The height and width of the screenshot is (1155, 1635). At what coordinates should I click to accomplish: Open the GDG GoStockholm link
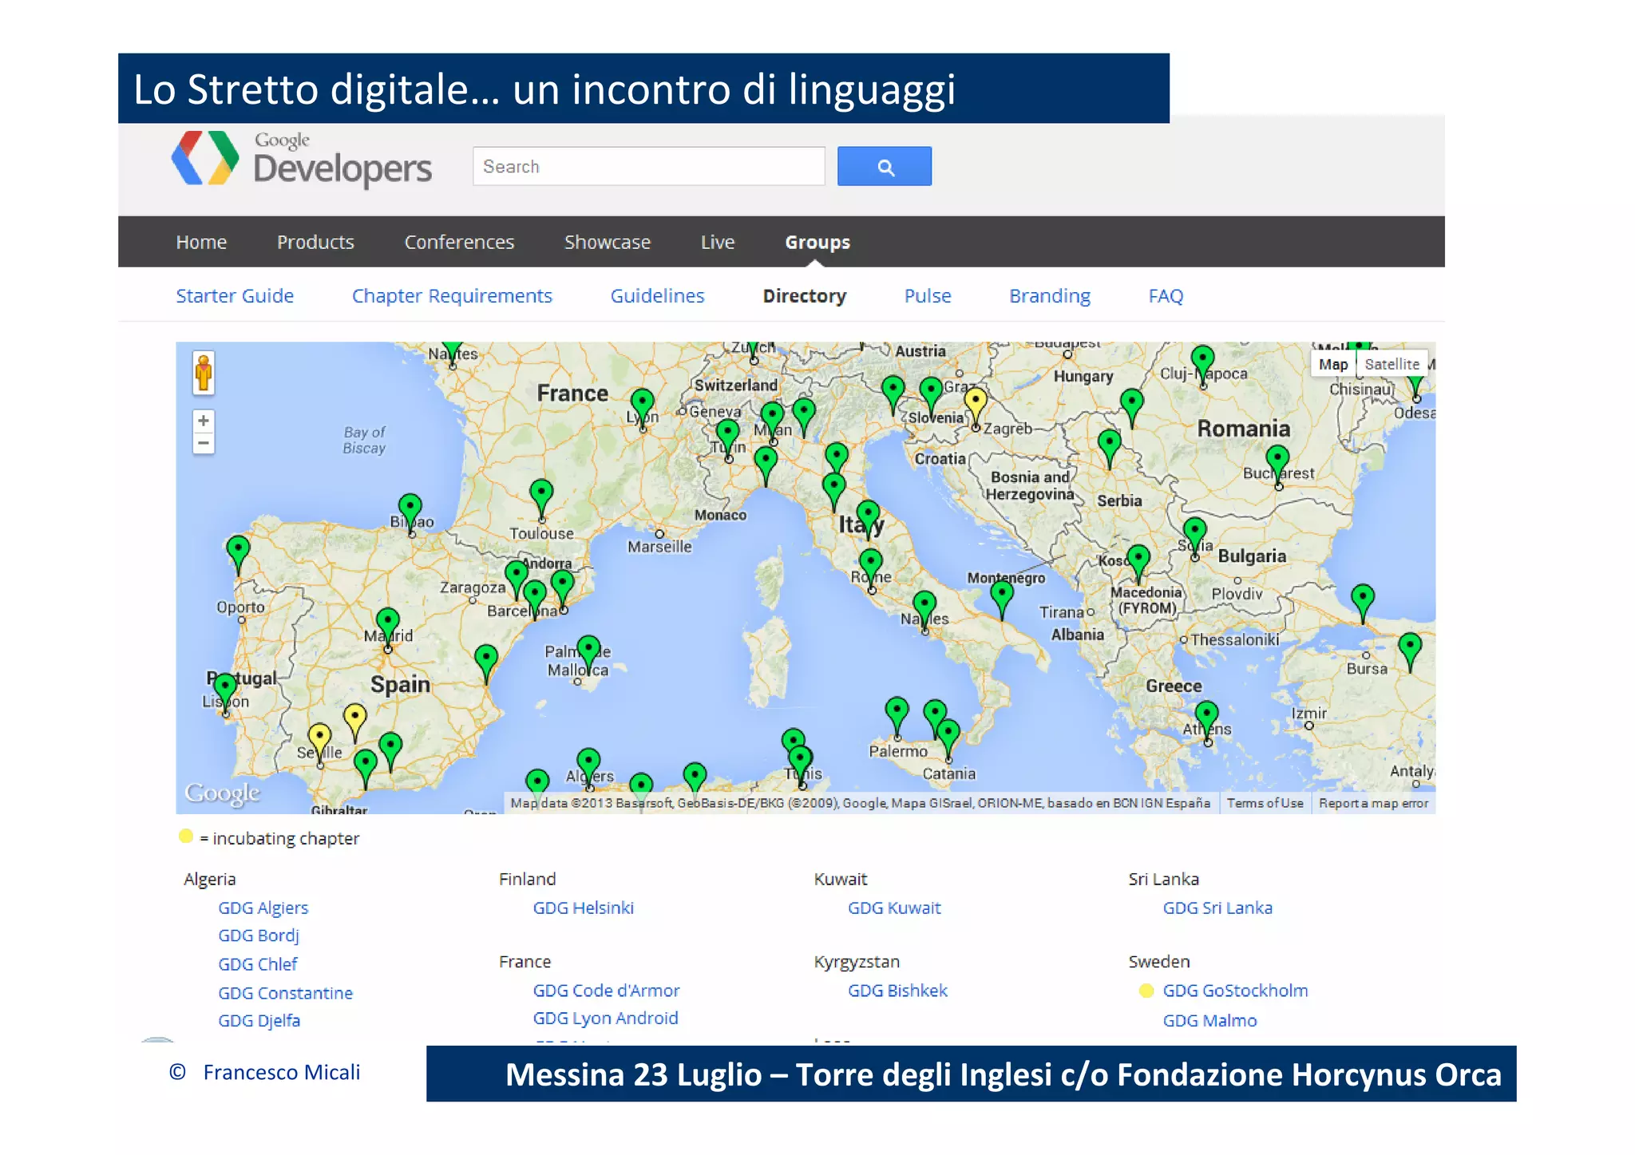[x=1234, y=991]
